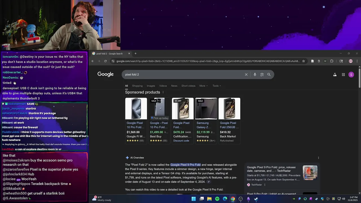This screenshot has width=361, height=203.
Task: Switch to the Short videos tab
Action: 188,86
